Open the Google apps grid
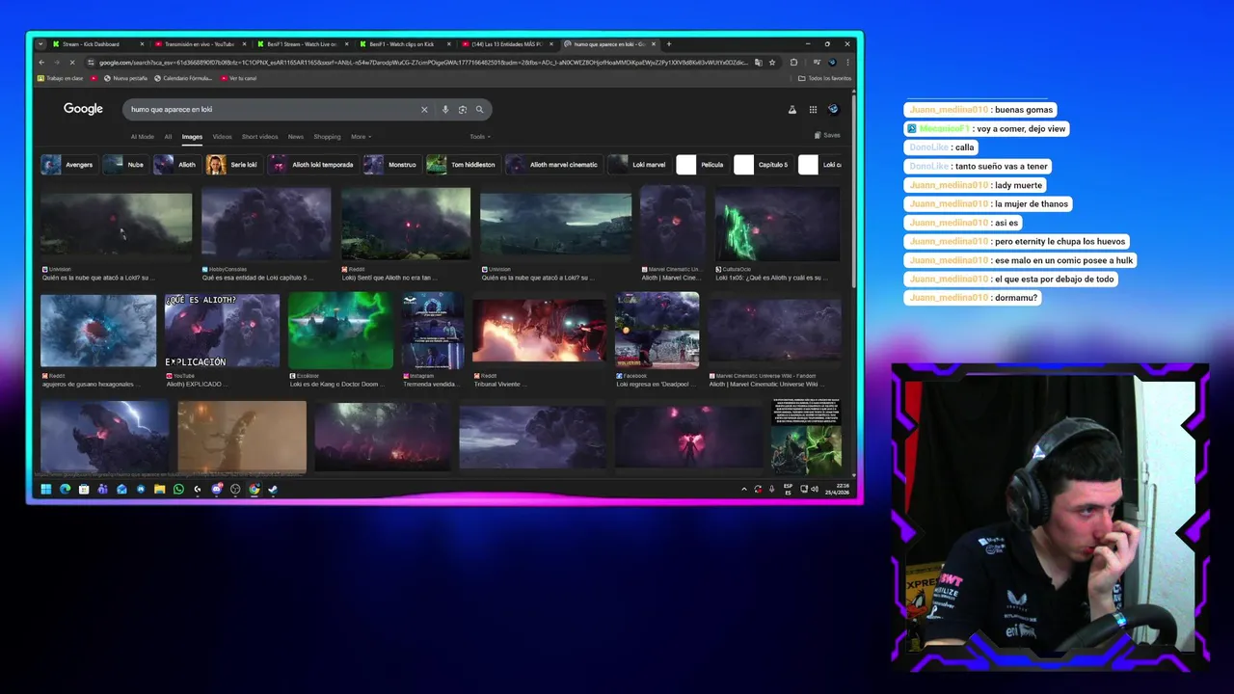Screen dimensions: 1234x694 coord(813,110)
